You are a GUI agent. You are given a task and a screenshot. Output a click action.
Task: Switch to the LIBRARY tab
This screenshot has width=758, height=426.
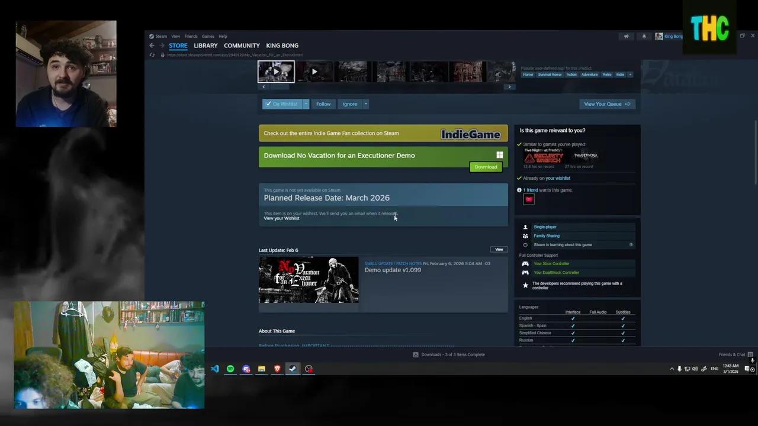205,46
